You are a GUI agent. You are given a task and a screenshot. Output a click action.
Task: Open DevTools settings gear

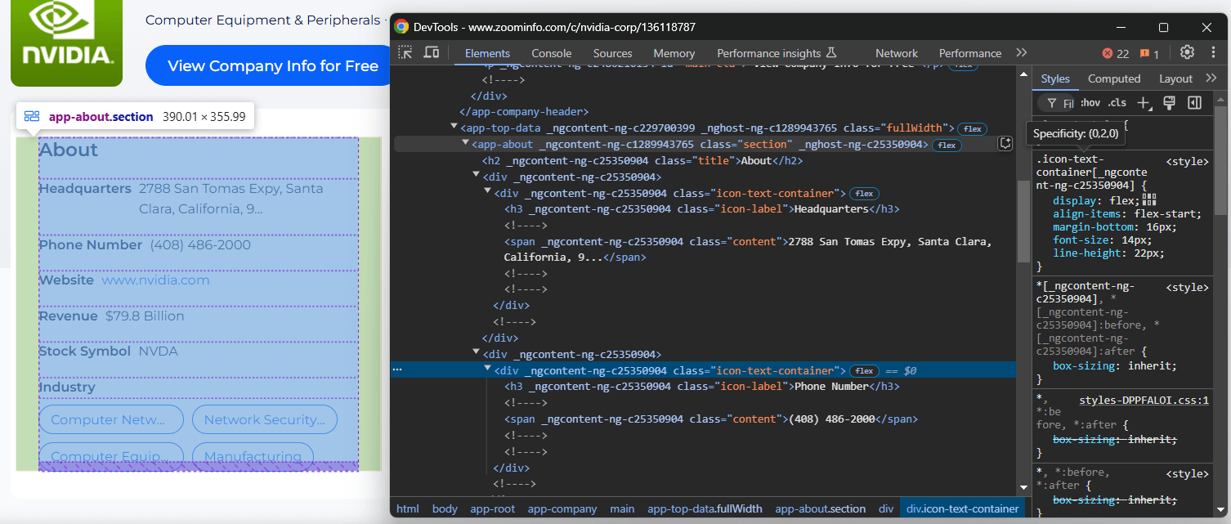(1187, 53)
